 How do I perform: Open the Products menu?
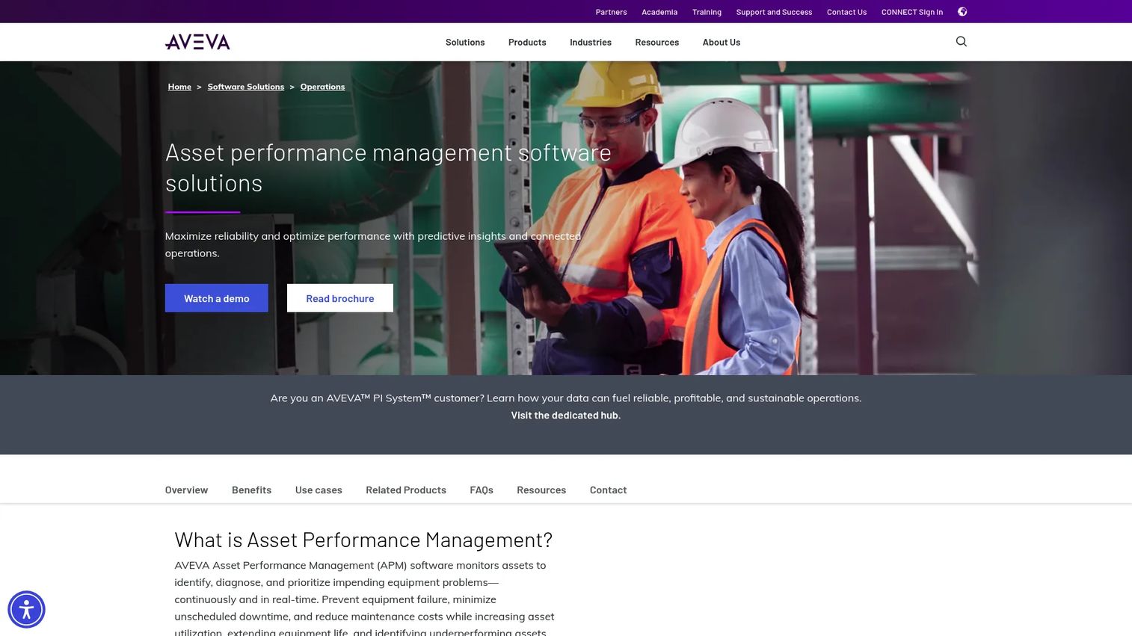click(x=527, y=43)
